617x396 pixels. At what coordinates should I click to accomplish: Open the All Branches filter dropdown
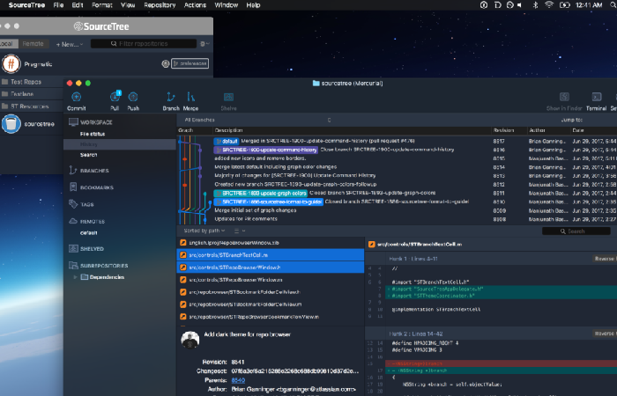257,120
